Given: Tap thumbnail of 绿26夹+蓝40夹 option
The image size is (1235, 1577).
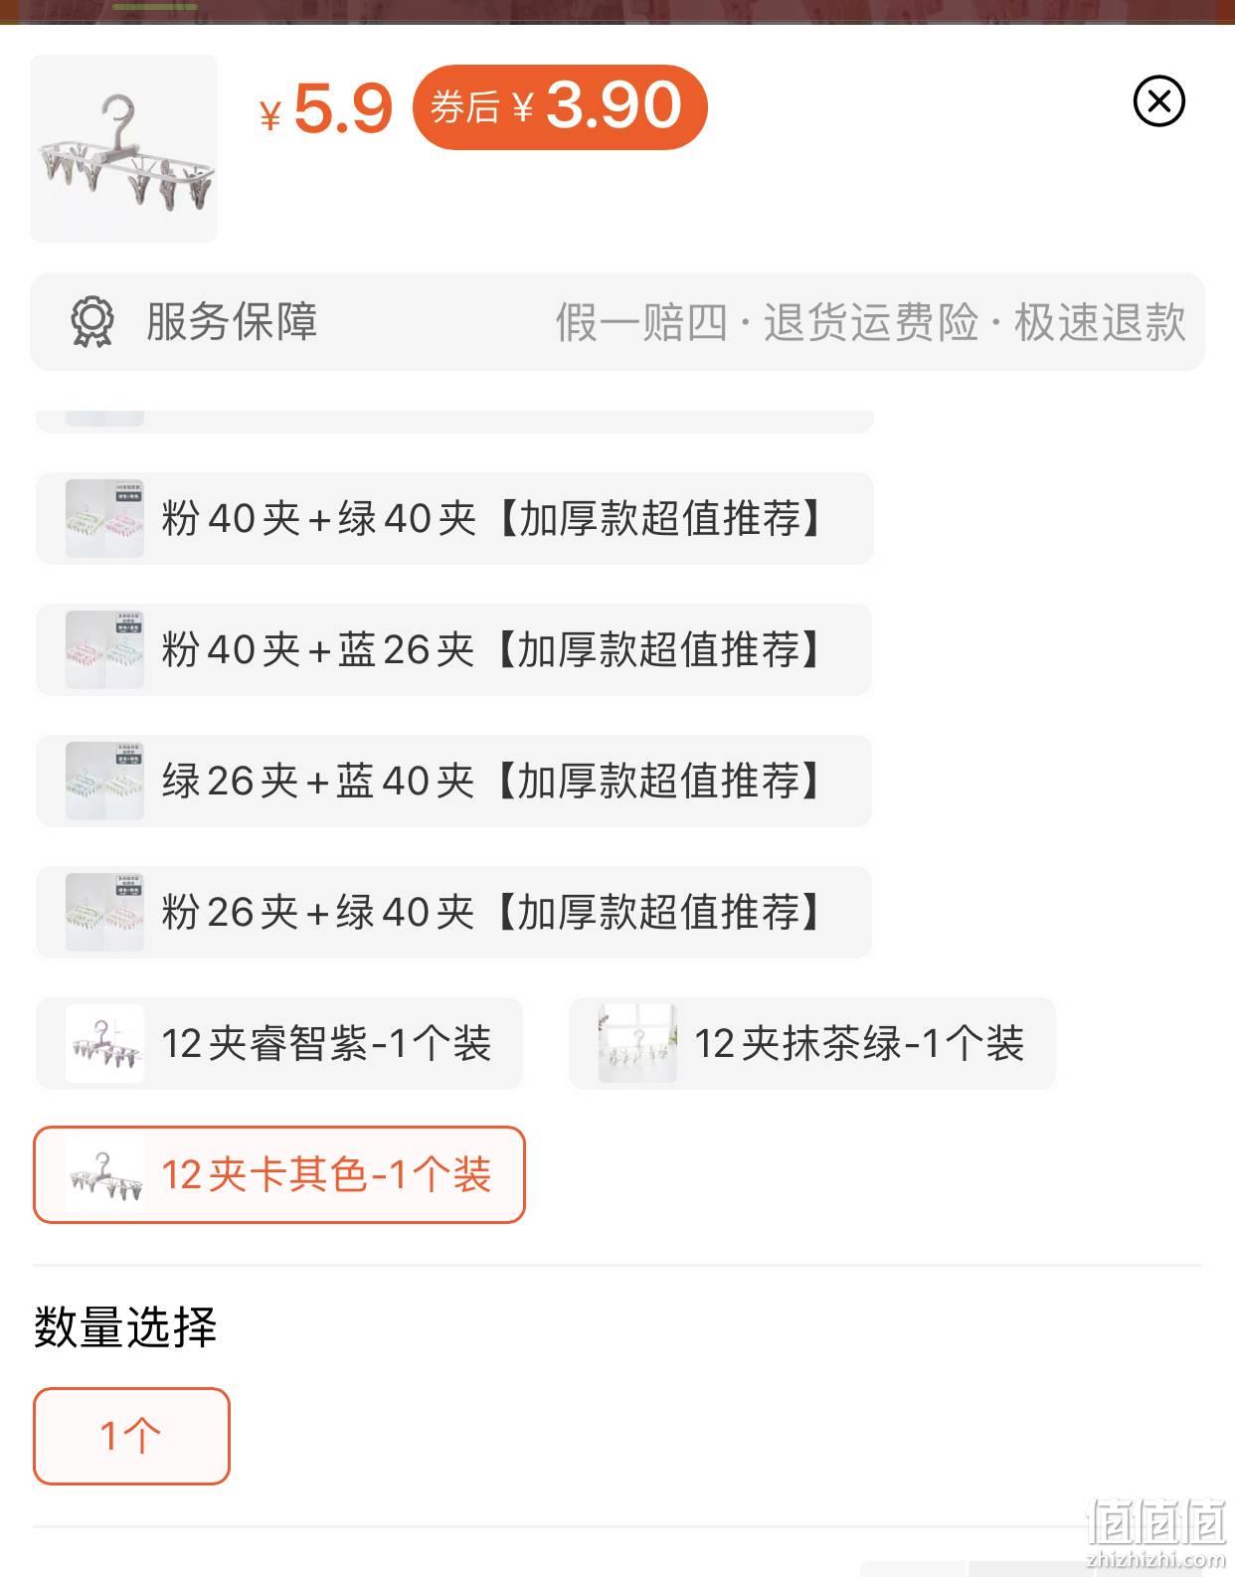Looking at the screenshot, I should (104, 782).
